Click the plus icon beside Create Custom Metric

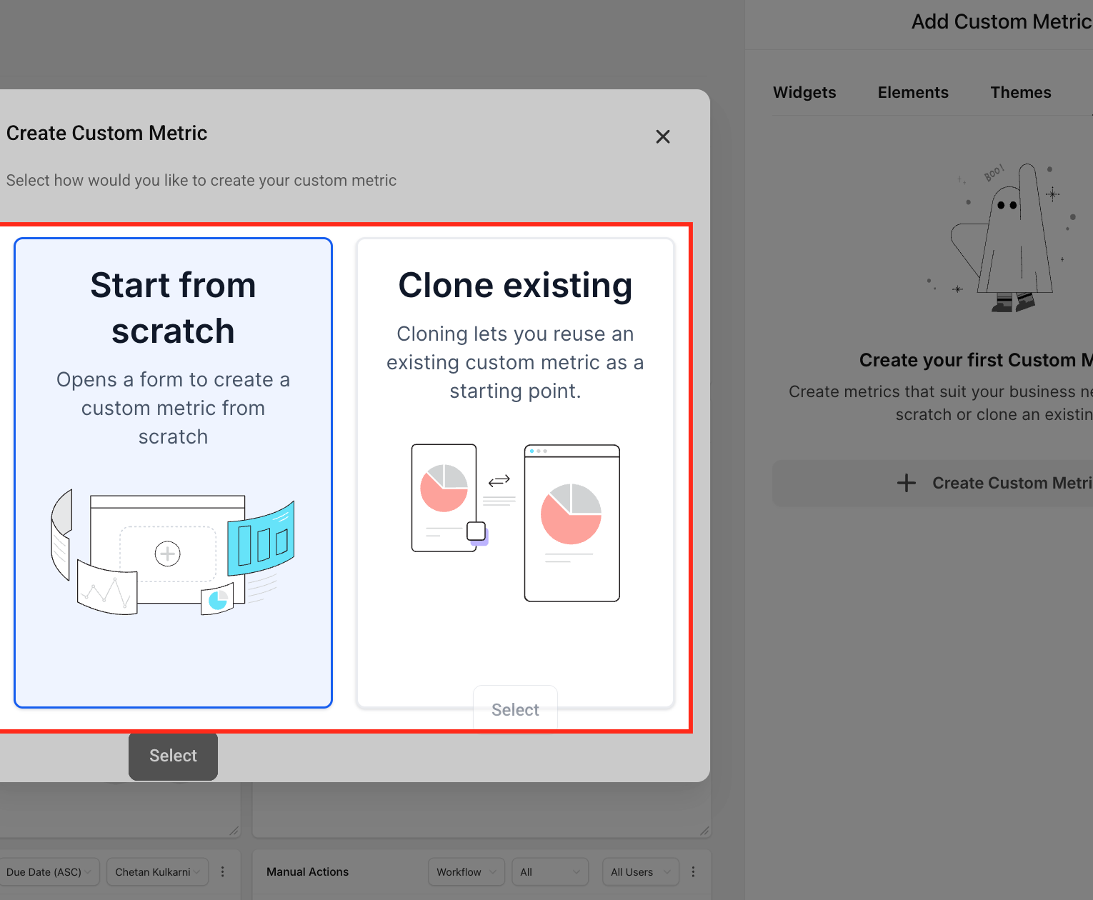point(907,483)
